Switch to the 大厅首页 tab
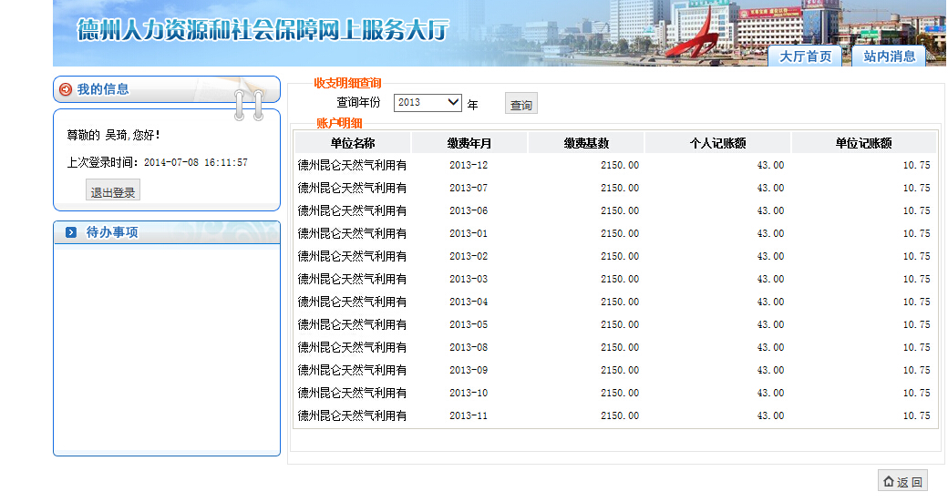Viewport: 948px width, 502px height. tap(805, 56)
